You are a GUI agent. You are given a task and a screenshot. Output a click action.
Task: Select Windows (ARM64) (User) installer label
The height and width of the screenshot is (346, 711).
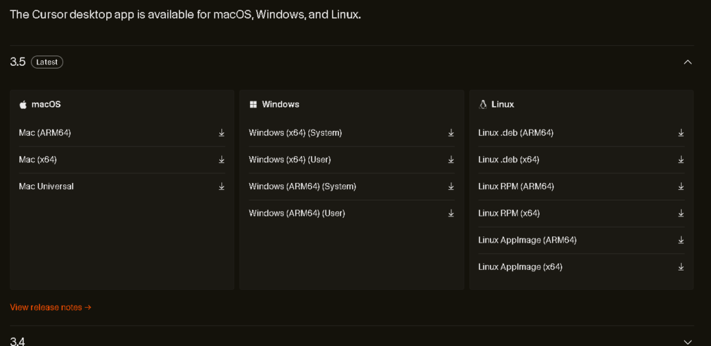297,213
